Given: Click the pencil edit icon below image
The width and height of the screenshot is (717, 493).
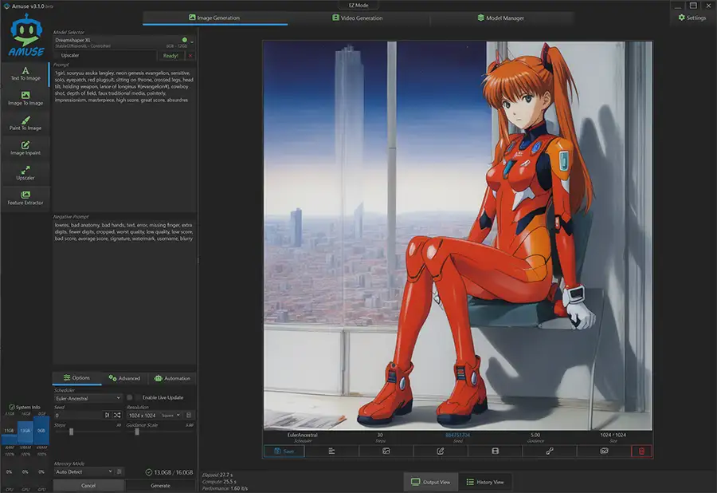Looking at the screenshot, I should (x=441, y=451).
